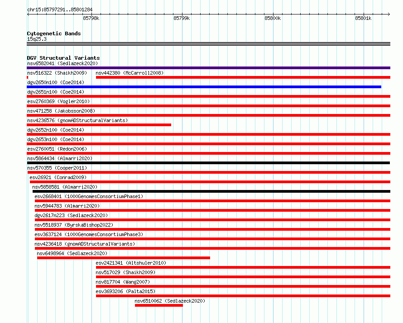
Task: Open dgv2650n100 (Coe2014) variant
Action: (56, 82)
